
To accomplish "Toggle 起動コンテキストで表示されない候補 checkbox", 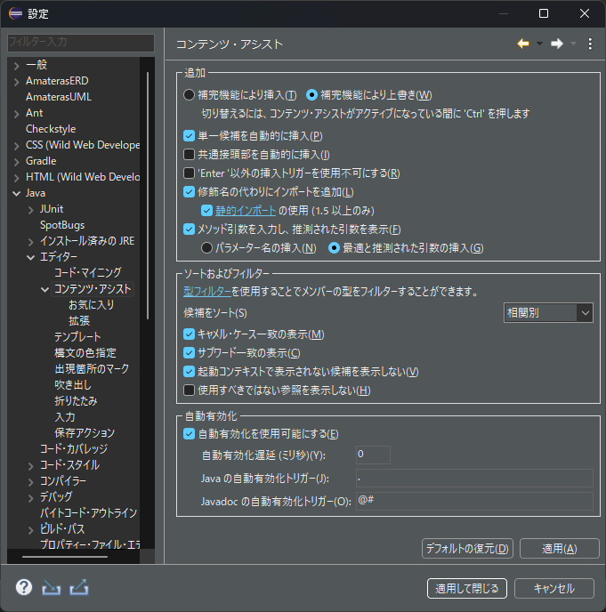I will 189,372.
